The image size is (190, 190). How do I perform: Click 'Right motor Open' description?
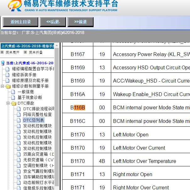[x=133, y=175]
